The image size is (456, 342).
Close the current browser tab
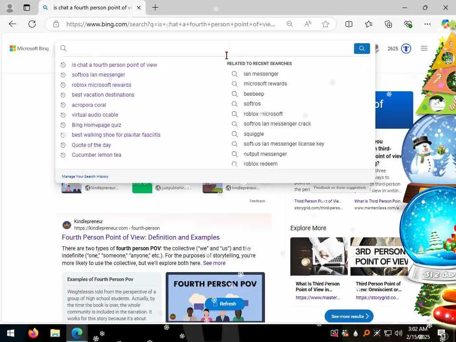click(x=139, y=8)
